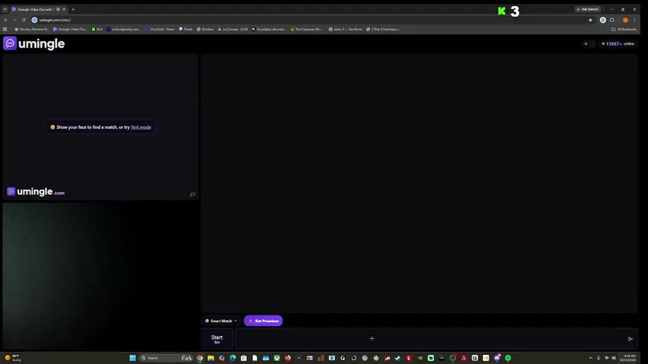Viewport: 648px width, 364px height.
Task: Open Steam from the taskbar
Action: point(397,358)
